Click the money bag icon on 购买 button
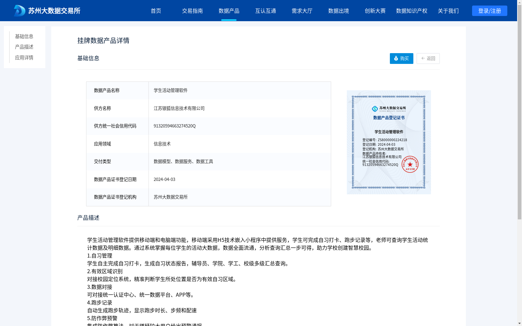522x326 pixels. 396,58
